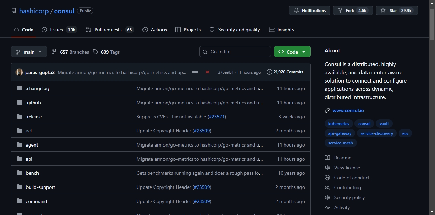
Task: Expand the main branch dropdown
Action: pos(29,52)
